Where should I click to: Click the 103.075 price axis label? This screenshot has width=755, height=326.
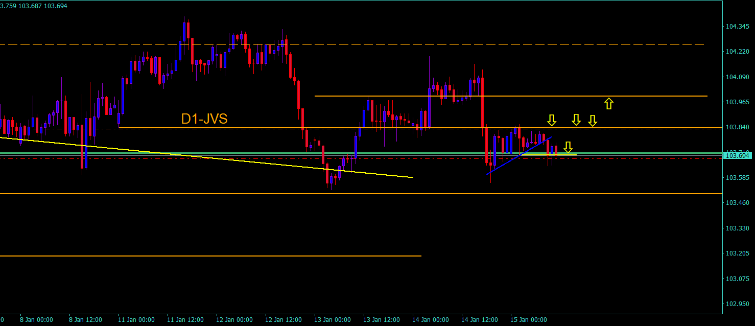(x=737, y=279)
